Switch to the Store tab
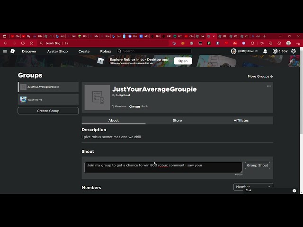303x227 pixels. 177,120
